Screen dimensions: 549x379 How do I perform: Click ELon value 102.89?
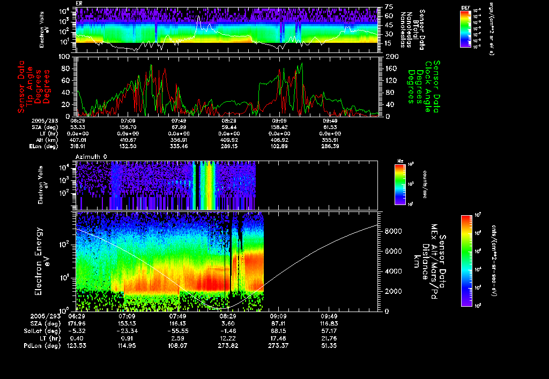[279, 147]
